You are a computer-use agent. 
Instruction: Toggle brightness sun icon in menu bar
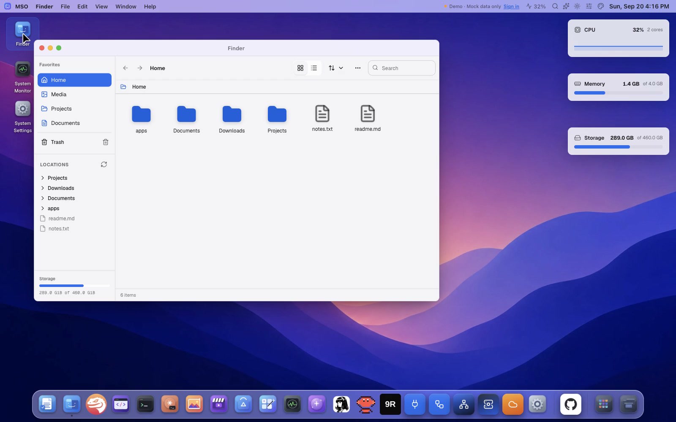click(577, 6)
